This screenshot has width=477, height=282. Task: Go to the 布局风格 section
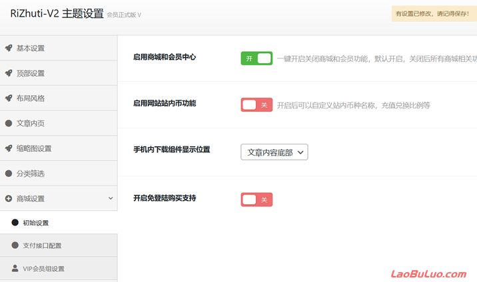59,98
